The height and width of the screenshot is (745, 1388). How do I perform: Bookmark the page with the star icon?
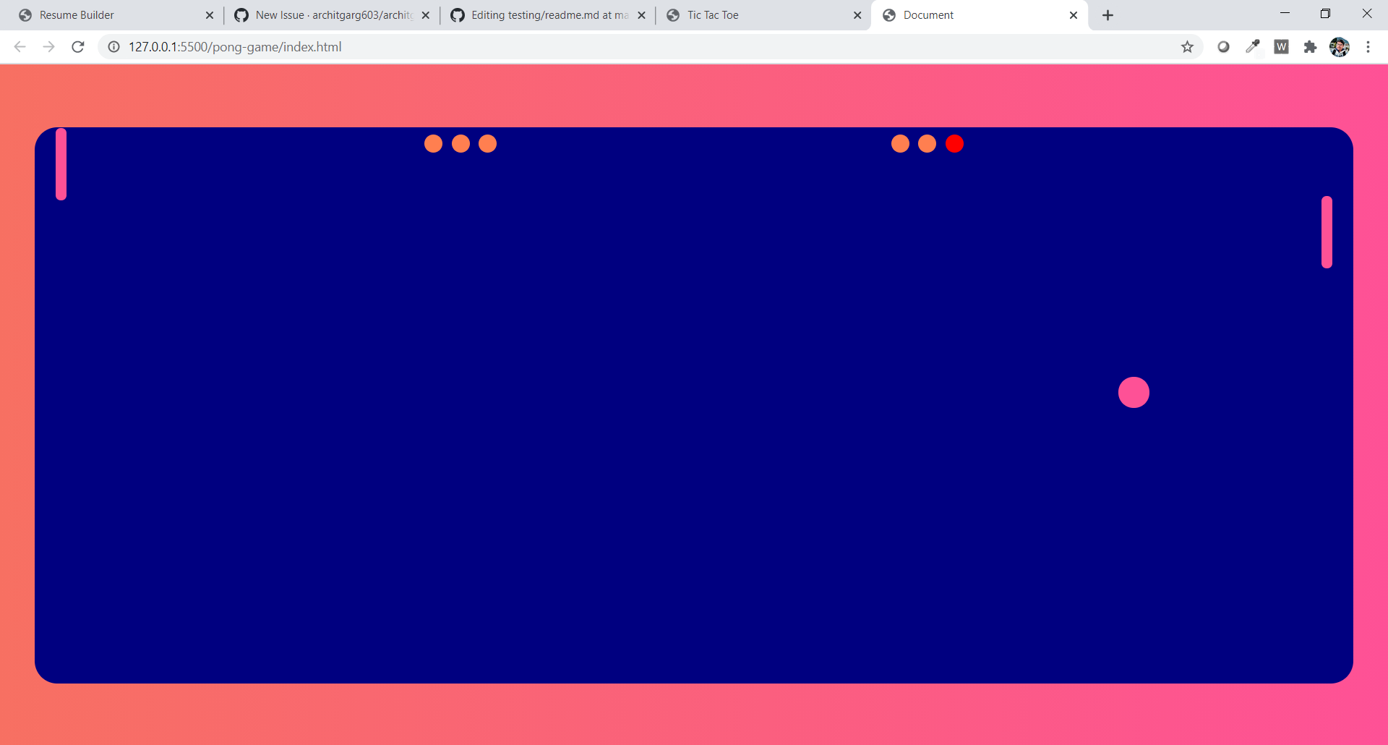click(1187, 46)
